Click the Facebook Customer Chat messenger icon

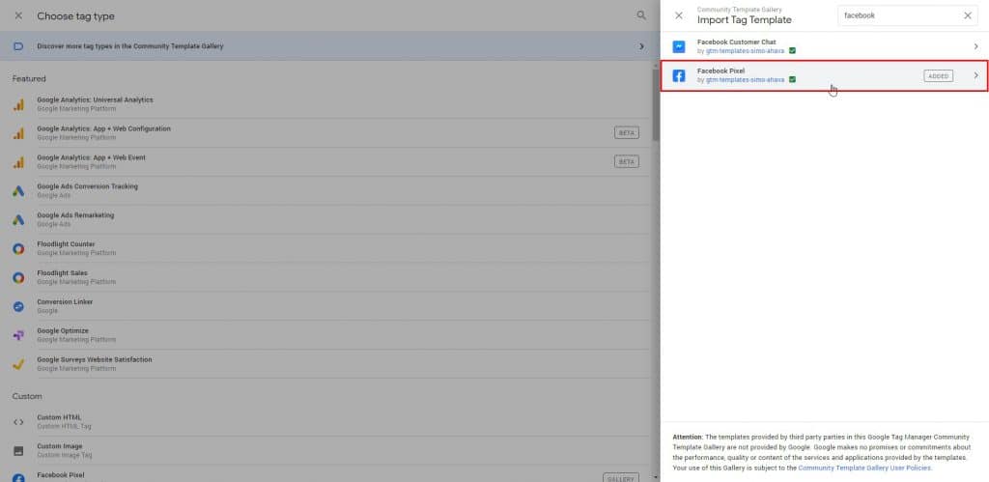pyautogui.click(x=679, y=46)
